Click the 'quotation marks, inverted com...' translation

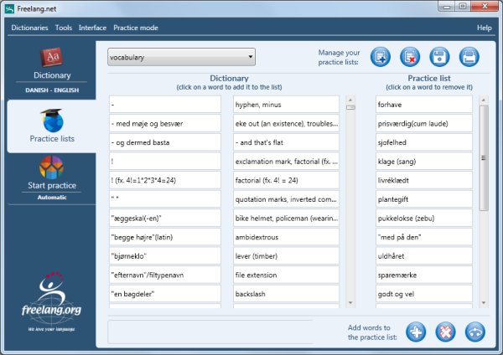click(286, 199)
